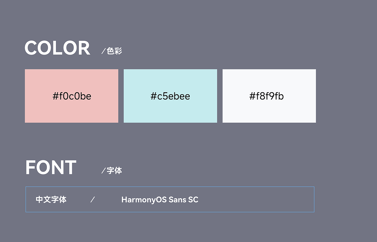Click the slash separator inside font box
The width and height of the screenshot is (377, 242).
92,200
